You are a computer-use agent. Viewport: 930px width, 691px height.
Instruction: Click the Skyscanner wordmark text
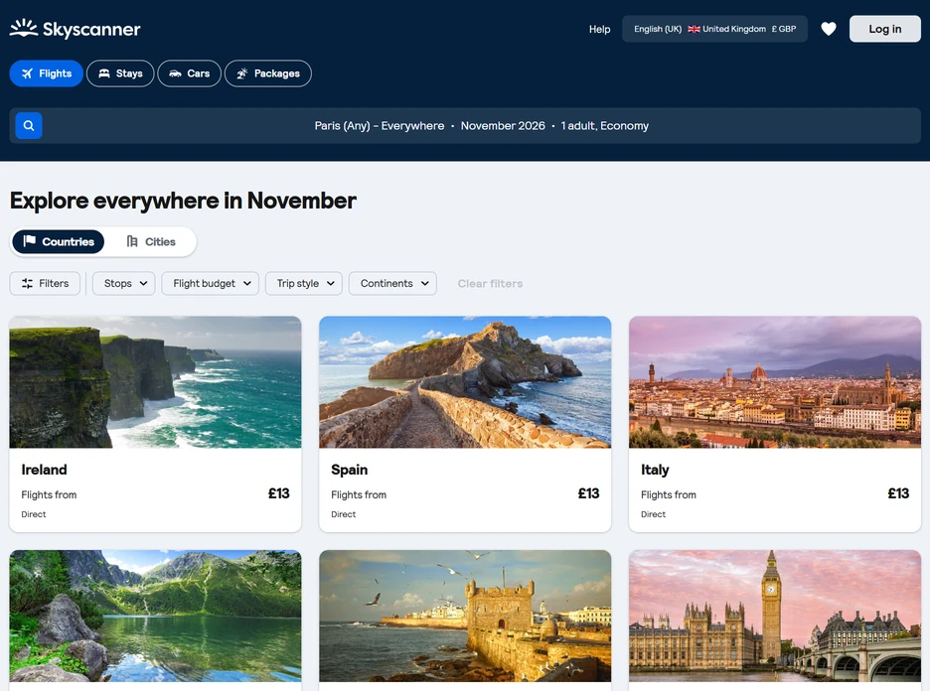pos(92,29)
